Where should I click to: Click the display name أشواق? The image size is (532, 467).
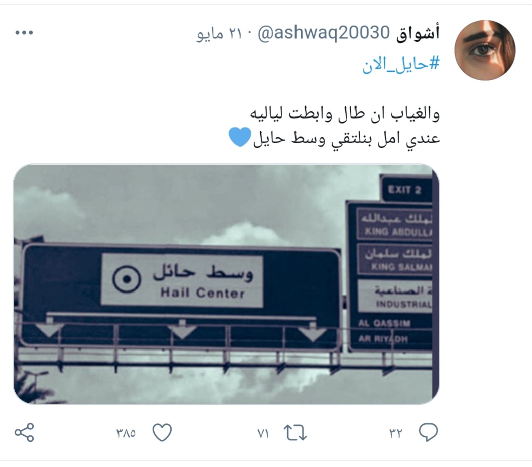[x=418, y=33]
